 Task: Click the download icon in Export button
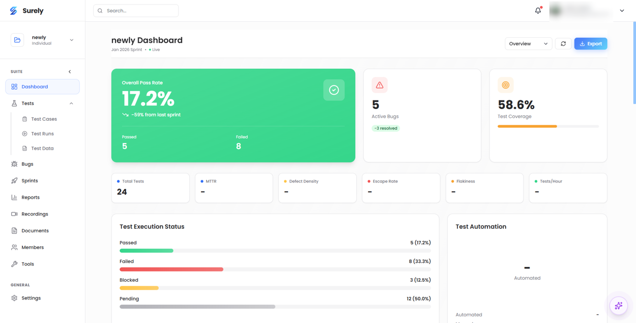pyautogui.click(x=583, y=44)
